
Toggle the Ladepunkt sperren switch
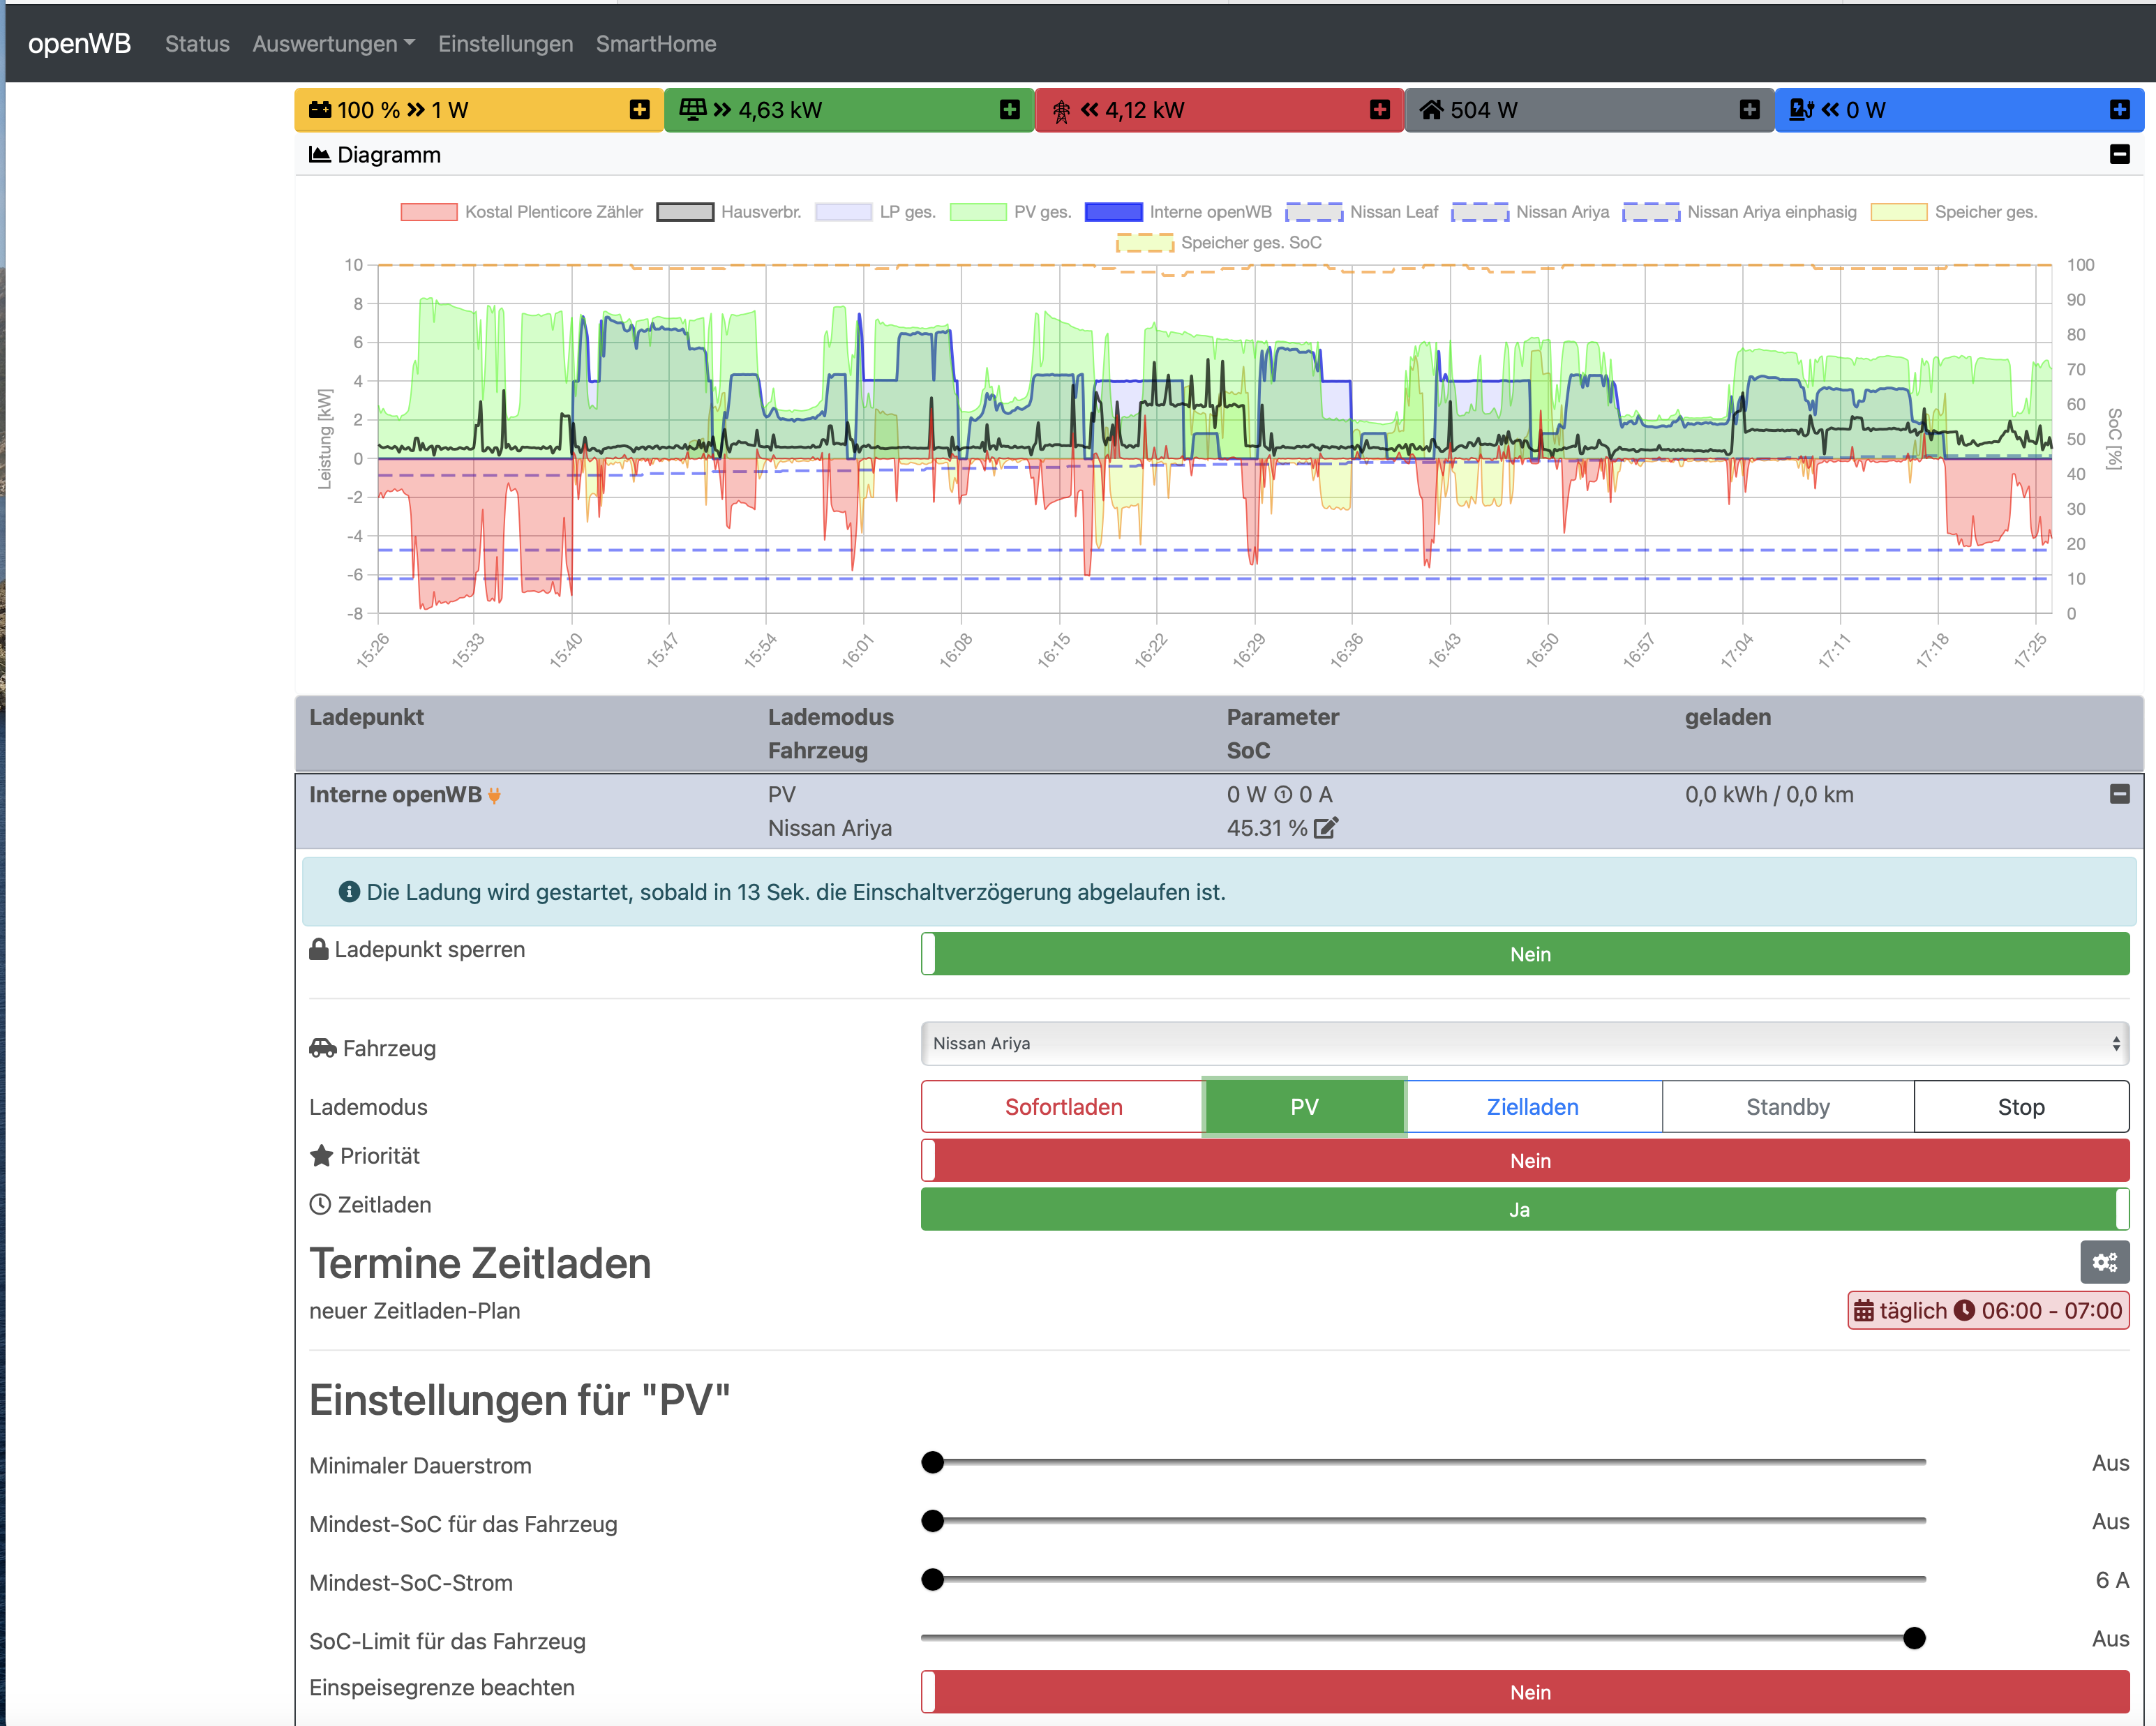(x=1524, y=954)
